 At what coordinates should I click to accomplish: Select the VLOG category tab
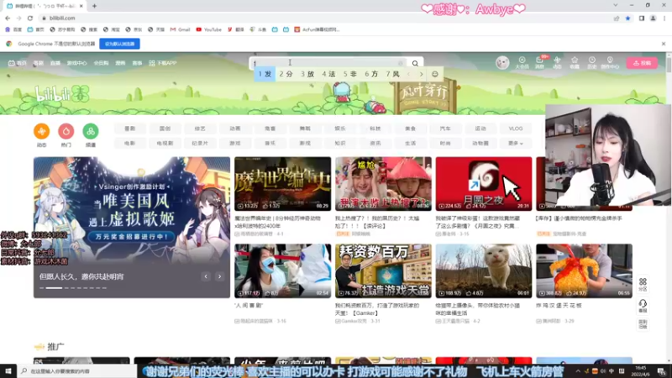pos(516,129)
